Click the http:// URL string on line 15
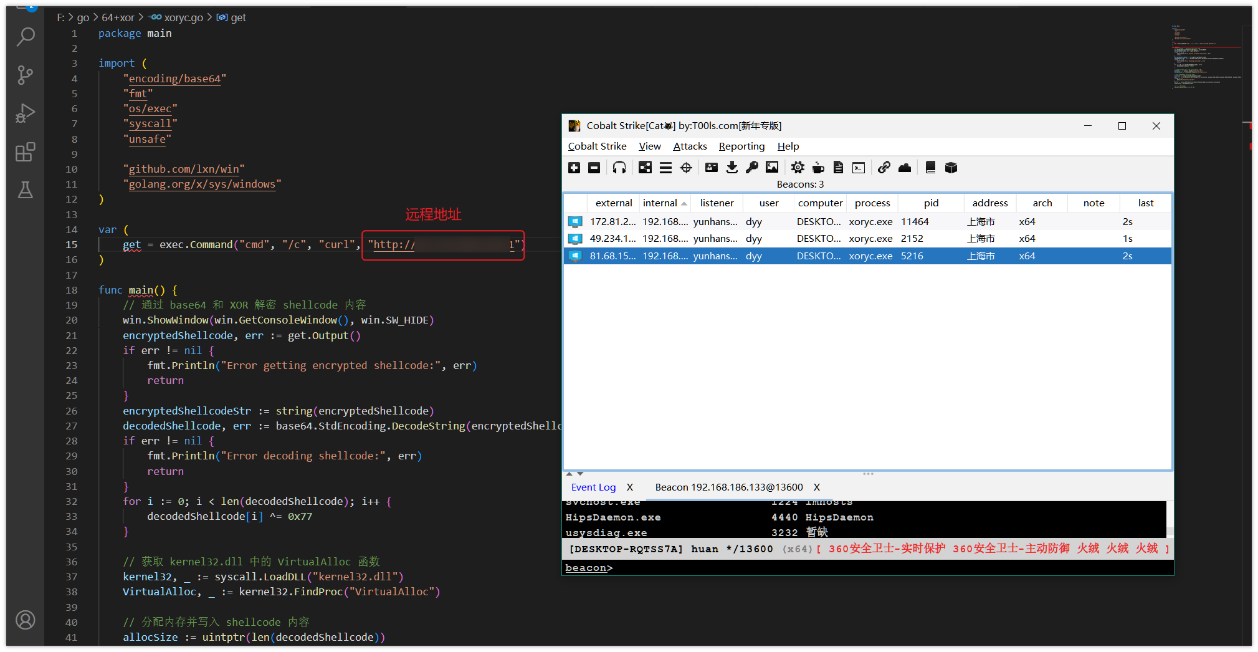The width and height of the screenshot is (1258, 652). (443, 245)
